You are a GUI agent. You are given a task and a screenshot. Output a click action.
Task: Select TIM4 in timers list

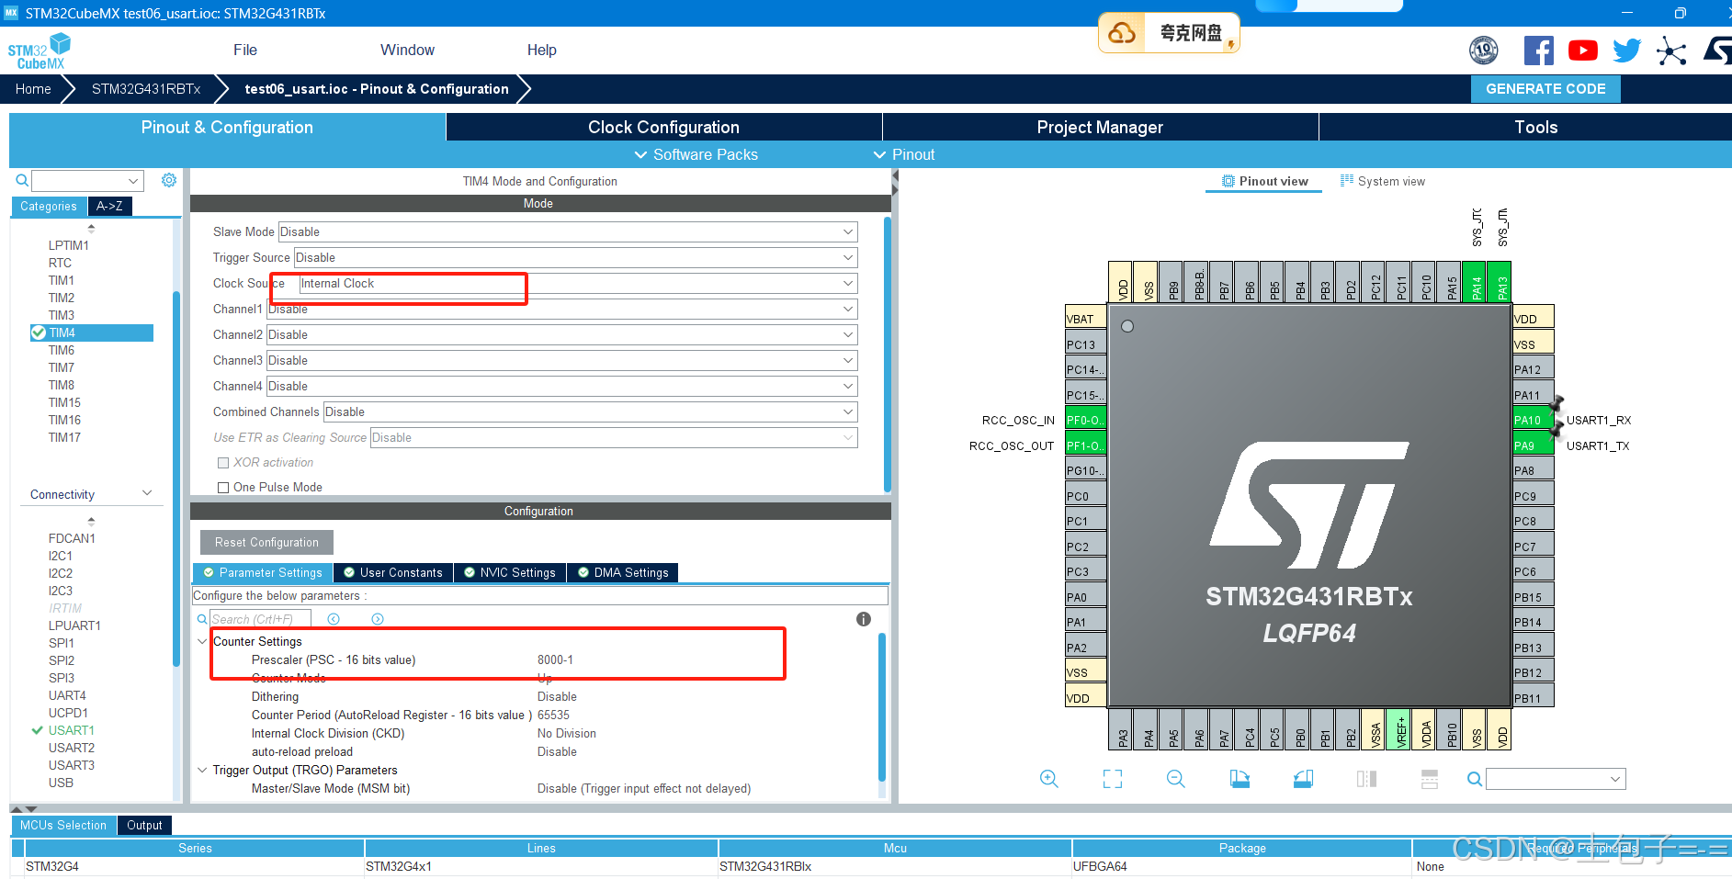tap(92, 332)
